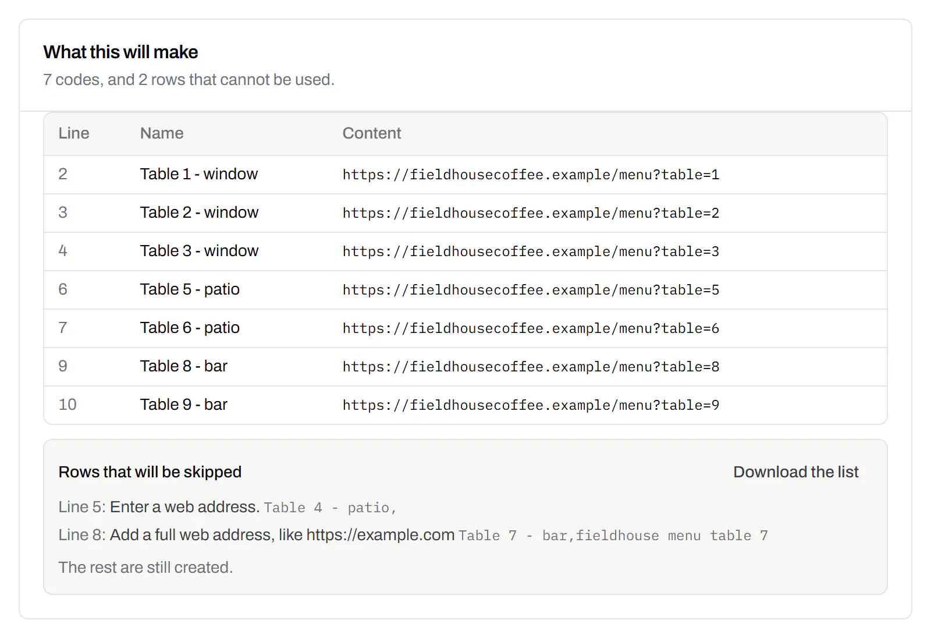
Task: Click the Download the list link
Action: coord(795,472)
